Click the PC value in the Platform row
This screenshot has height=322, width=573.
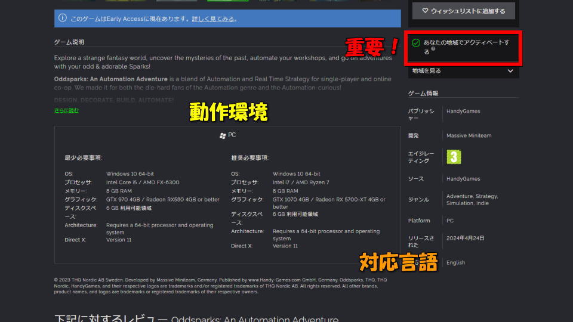click(x=450, y=221)
